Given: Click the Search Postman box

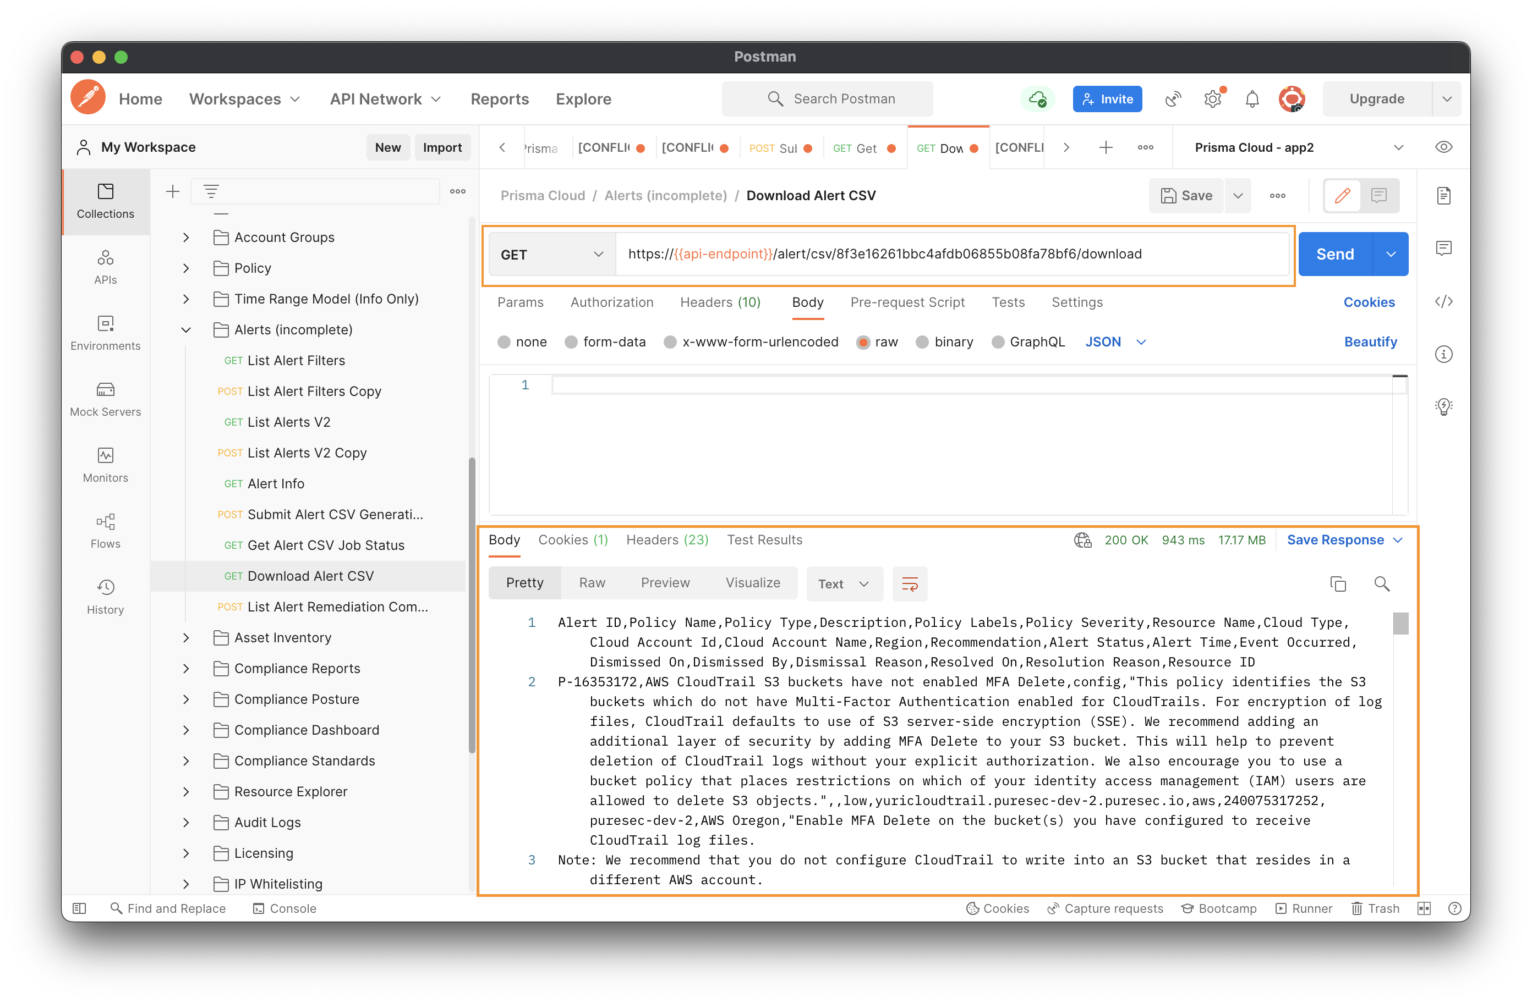Looking at the screenshot, I should click(827, 98).
